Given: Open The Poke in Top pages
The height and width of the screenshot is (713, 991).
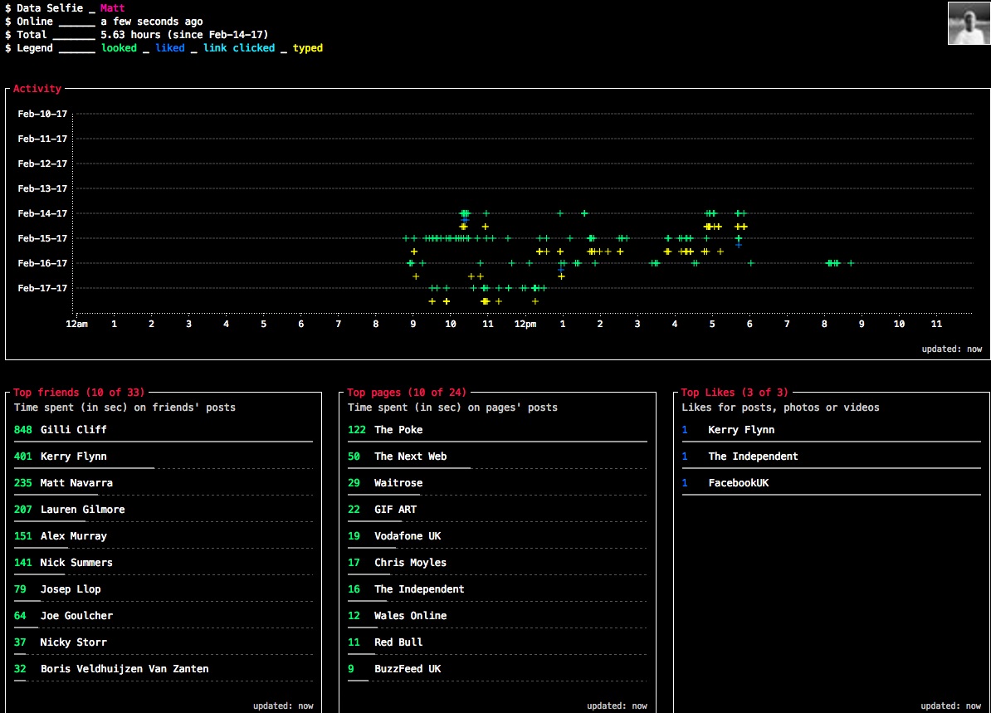Looking at the screenshot, I should pyautogui.click(x=398, y=430).
